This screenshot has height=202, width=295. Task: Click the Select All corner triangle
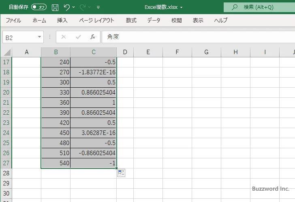coord(6,52)
